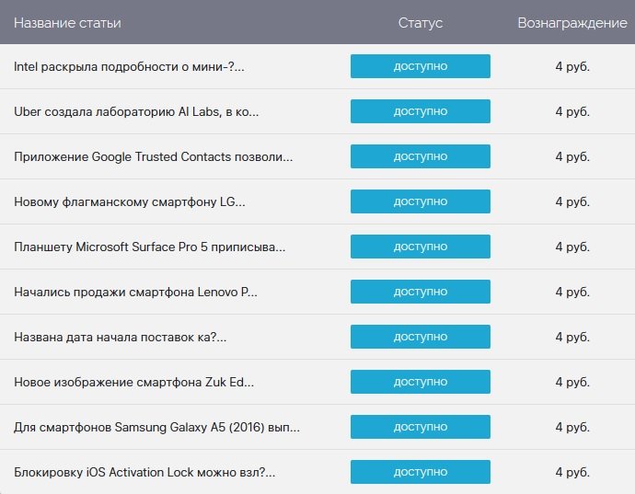
Task: Open article 'Планшету Microsoft Surface Pro 5 приписыва...'
Action: coord(149,247)
